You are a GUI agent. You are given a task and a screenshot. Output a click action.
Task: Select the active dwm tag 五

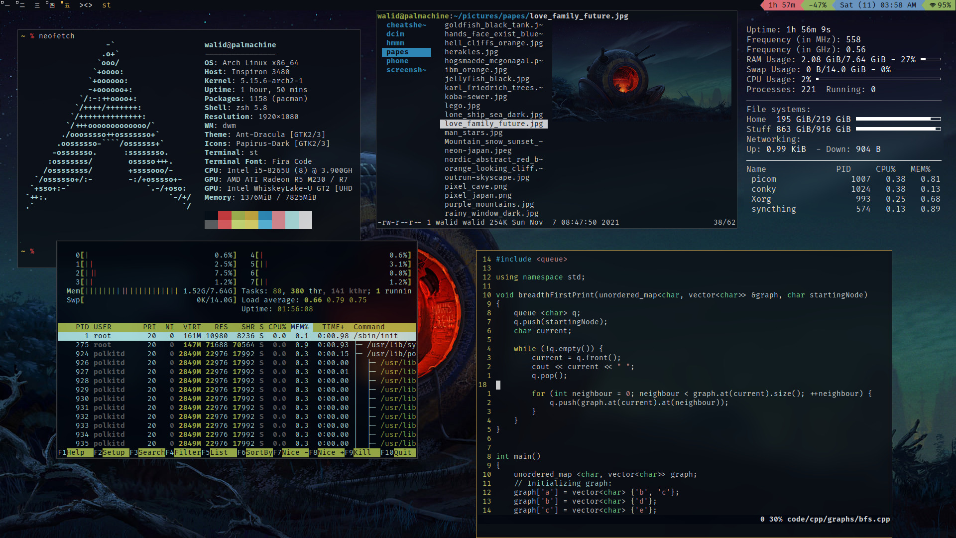66,4
